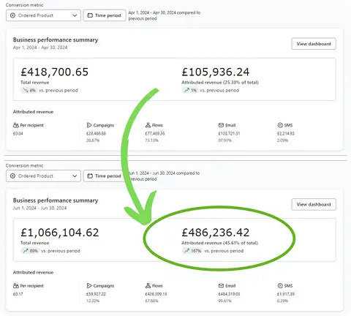The image size is (351, 316).
Task: Open the June View dashboard button
Action: coord(314,204)
